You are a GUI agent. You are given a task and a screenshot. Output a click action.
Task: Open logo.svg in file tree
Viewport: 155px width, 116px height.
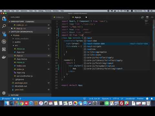(21, 72)
